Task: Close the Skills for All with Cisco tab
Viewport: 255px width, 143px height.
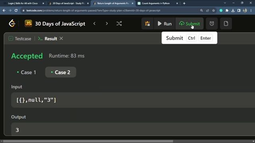Action: pyautogui.click(x=43, y=3)
